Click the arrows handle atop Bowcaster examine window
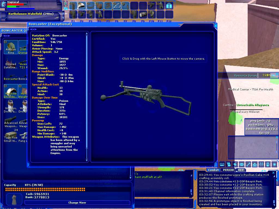Image resolution: width=279 pixels, height=209 pixels. click(x=33, y=29)
